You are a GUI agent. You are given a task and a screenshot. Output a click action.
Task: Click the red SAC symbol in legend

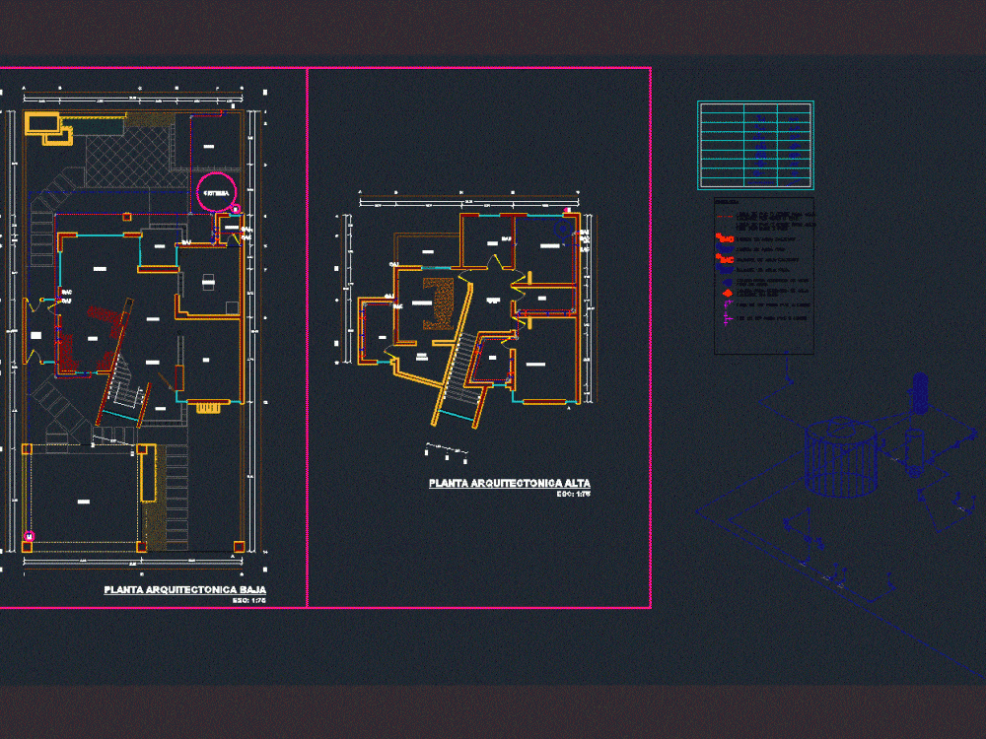[726, 238]
